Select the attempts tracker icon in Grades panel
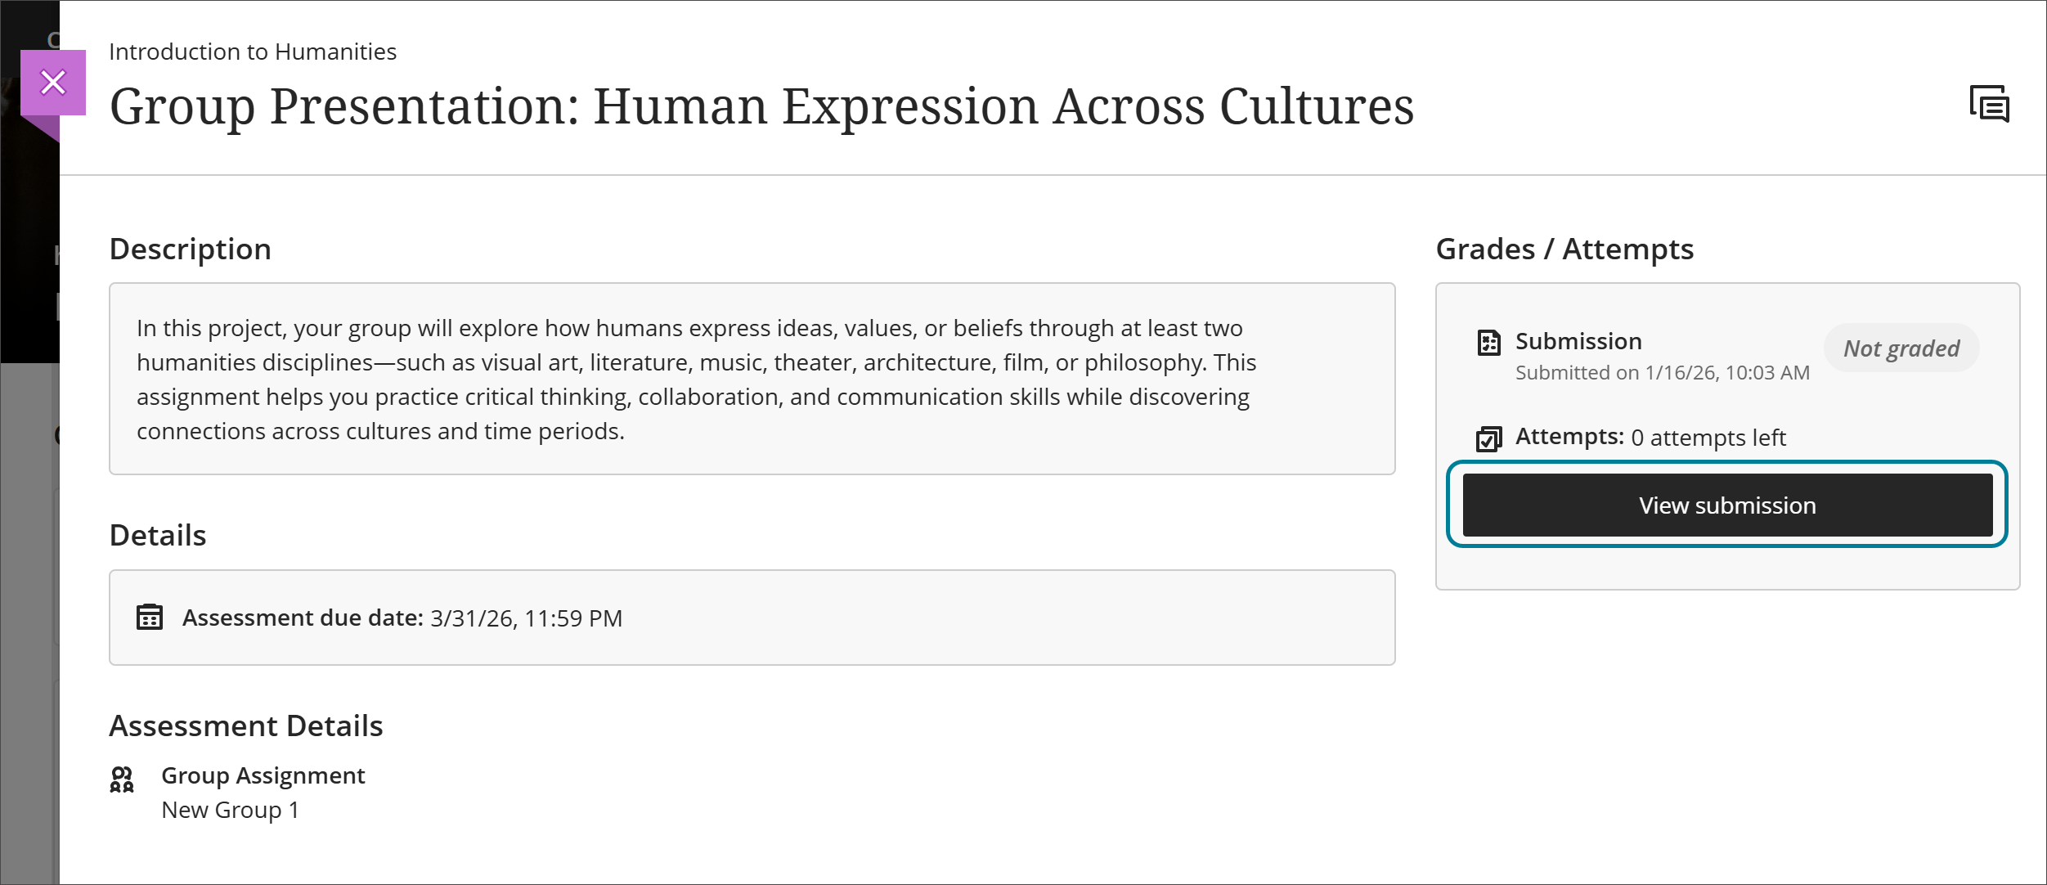The width and height of the screenshot is (2047, 885). coord(1489,438)
